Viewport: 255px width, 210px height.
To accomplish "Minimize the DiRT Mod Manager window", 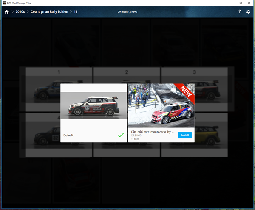I will (232, 3).
